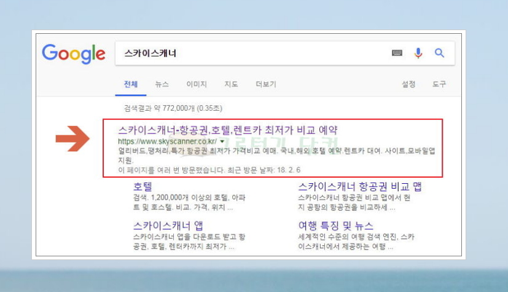Click the 얼리버드,땡처리 snippet description text
Viewport: 508px width, 292px height.
276,156
